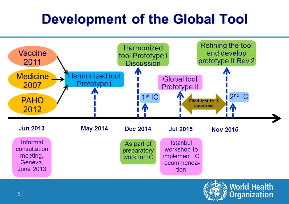Click the 'May 2014' timeline date
Screen dimensions: 289x204
coord(94,128)
